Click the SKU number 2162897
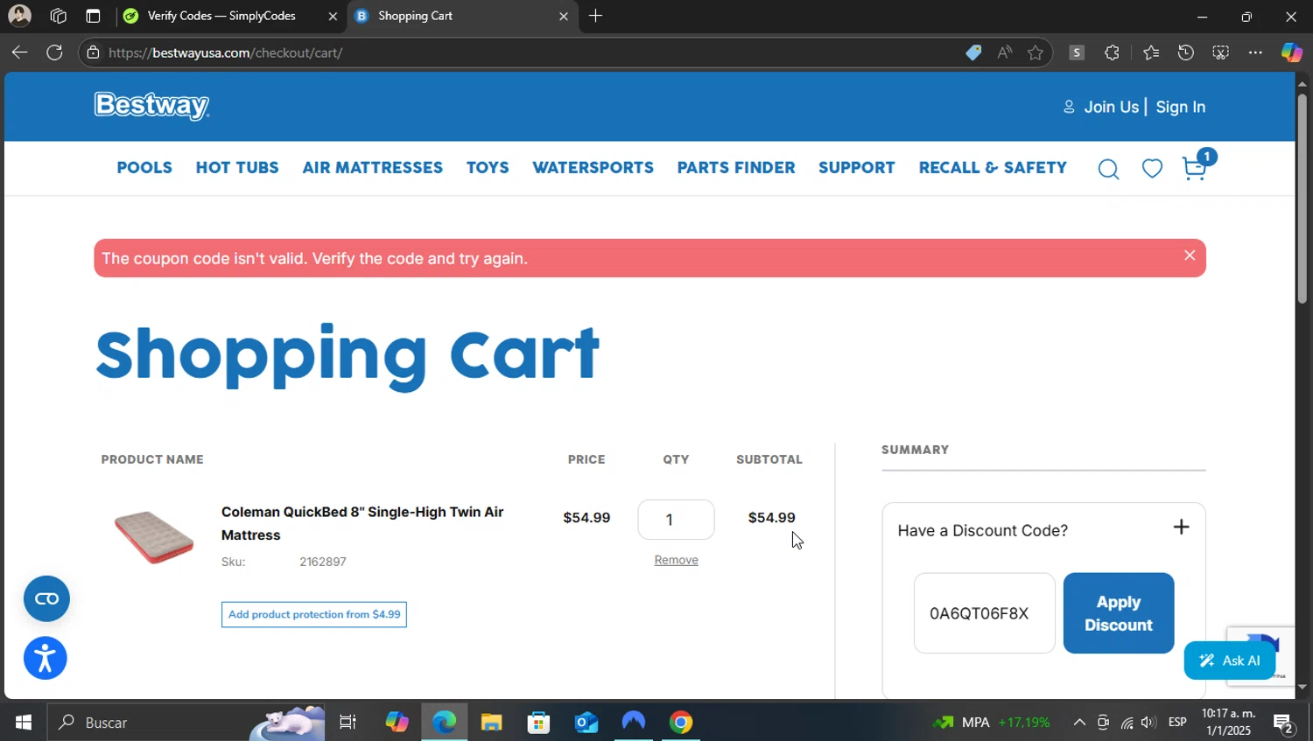 323,562
